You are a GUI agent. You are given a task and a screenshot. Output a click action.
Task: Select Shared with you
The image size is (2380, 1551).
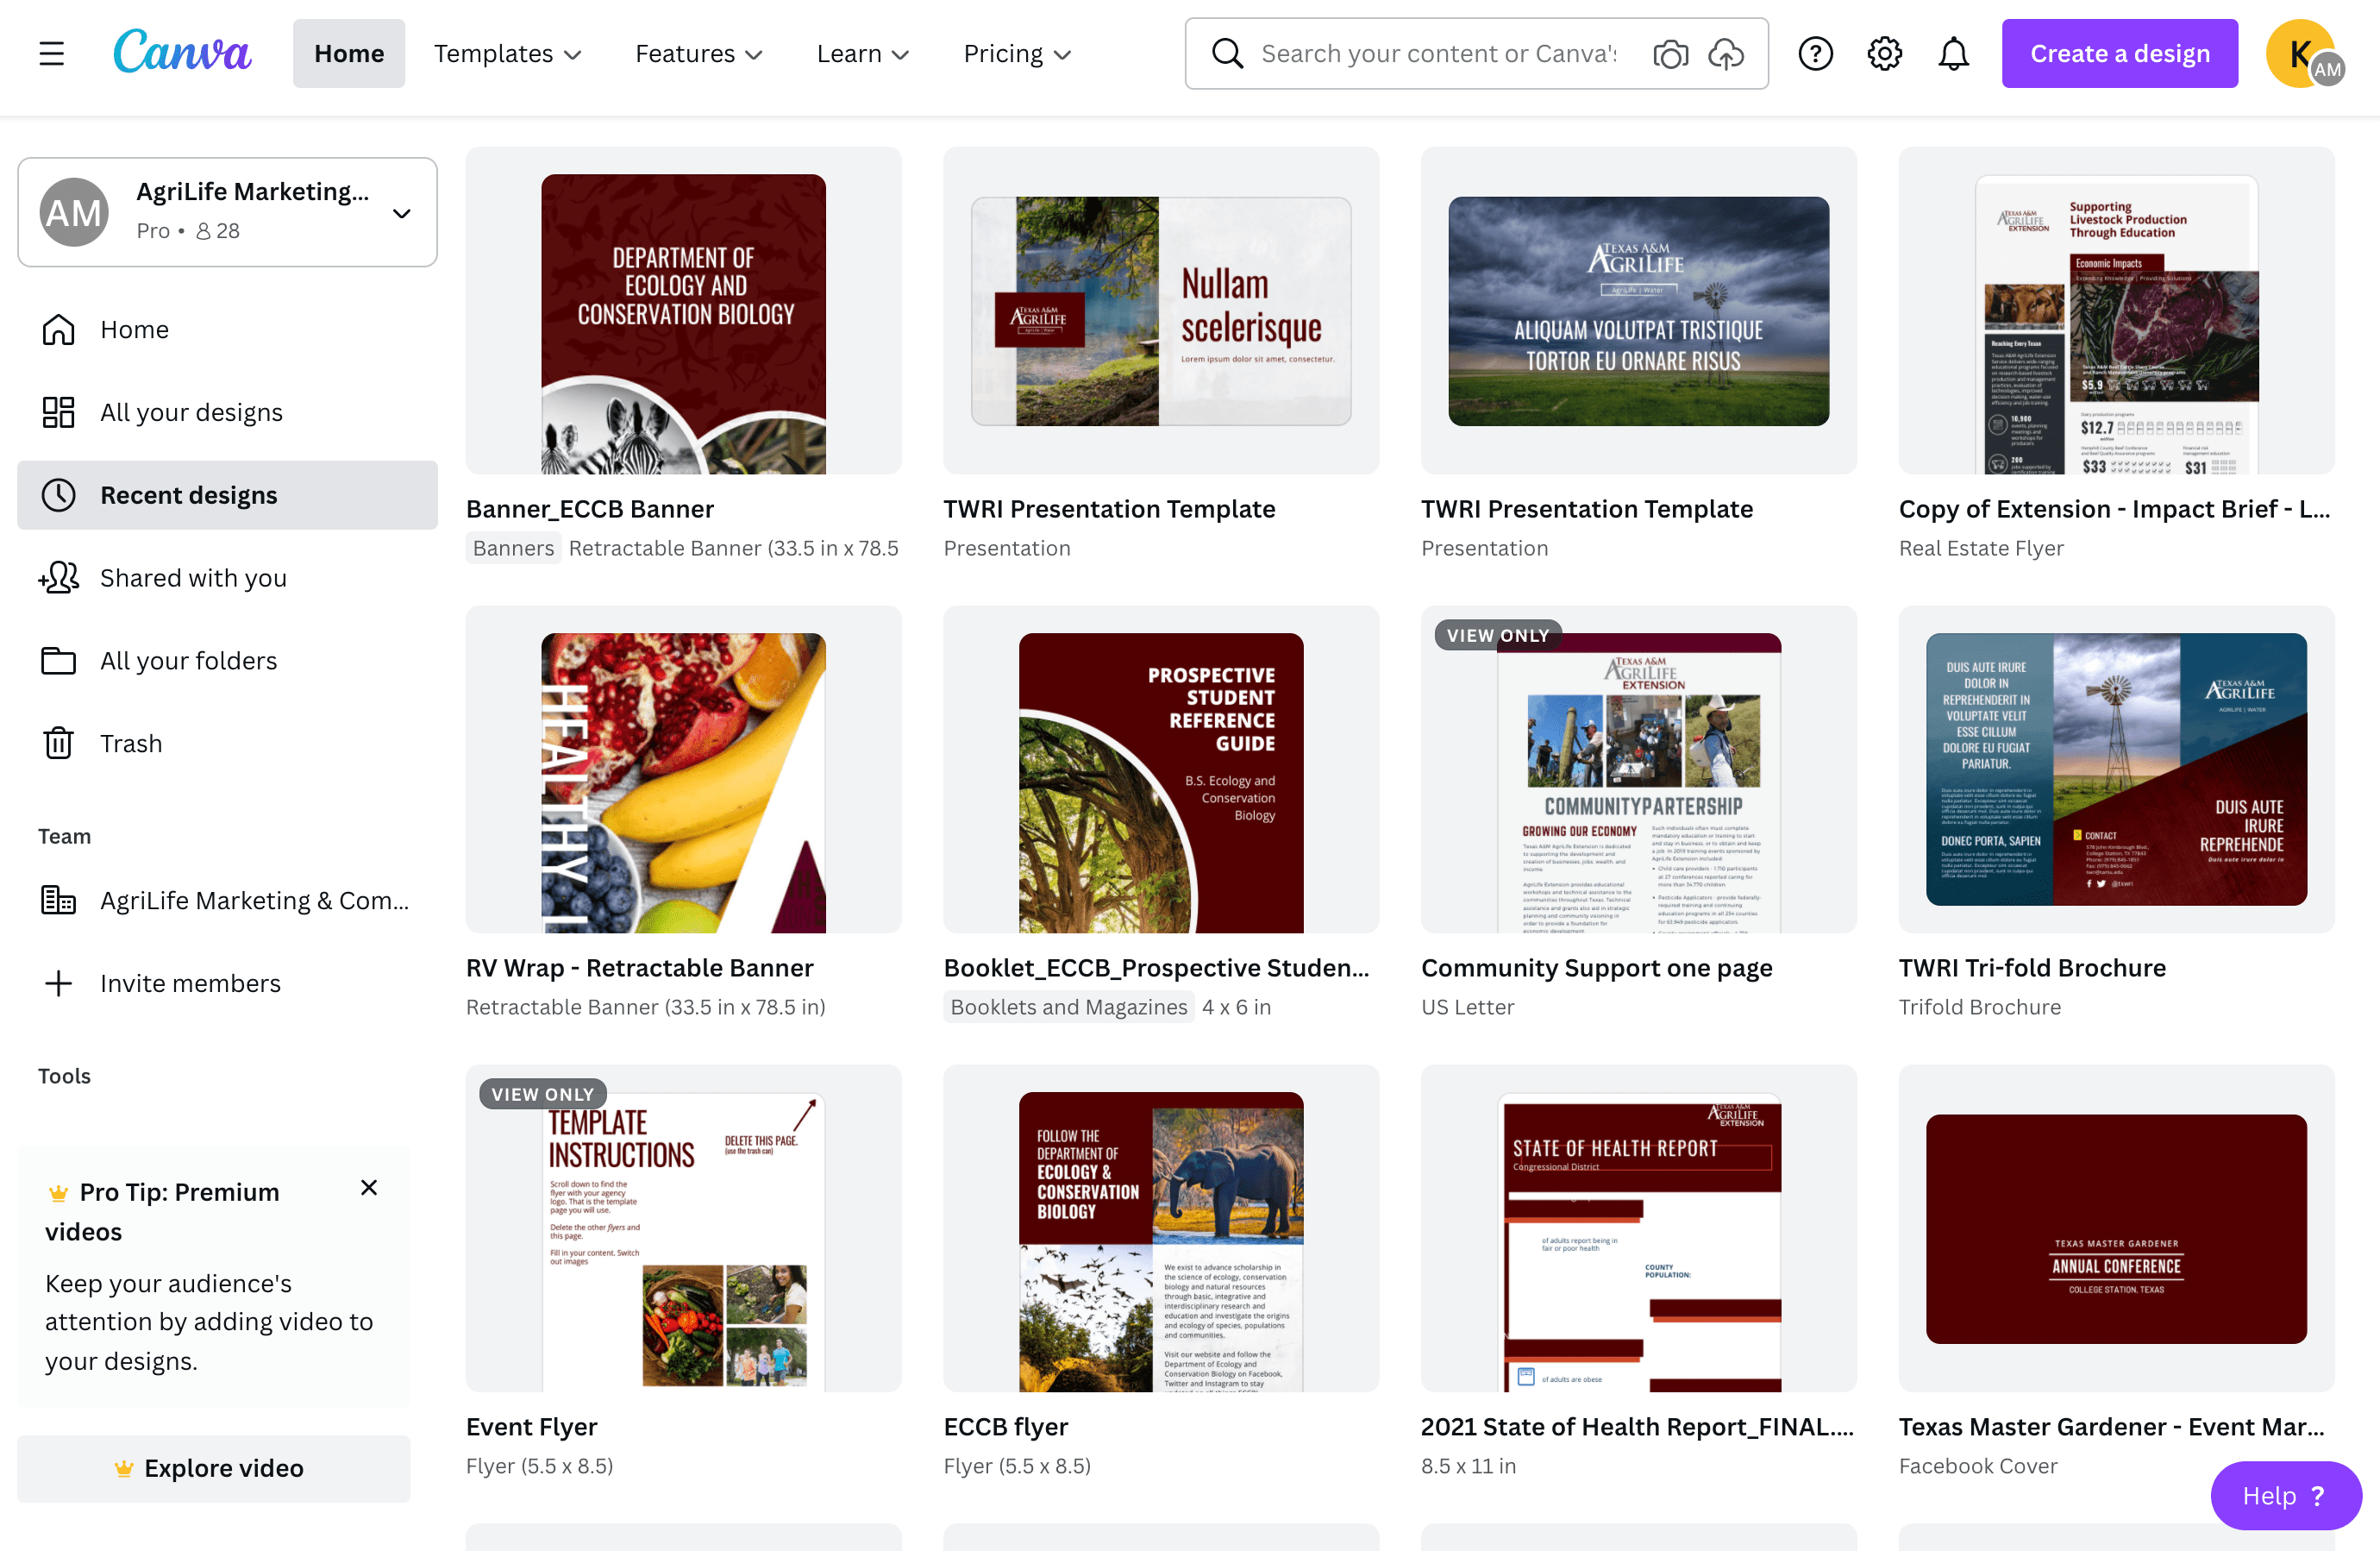[193, 577]
